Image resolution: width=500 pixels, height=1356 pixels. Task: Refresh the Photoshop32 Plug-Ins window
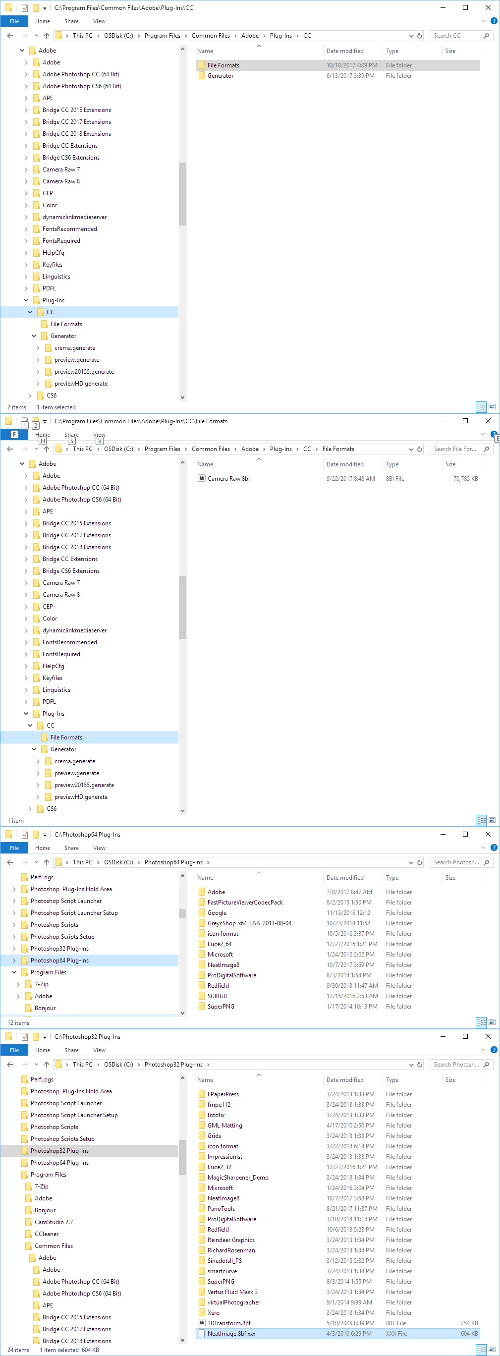(419, 1065)
